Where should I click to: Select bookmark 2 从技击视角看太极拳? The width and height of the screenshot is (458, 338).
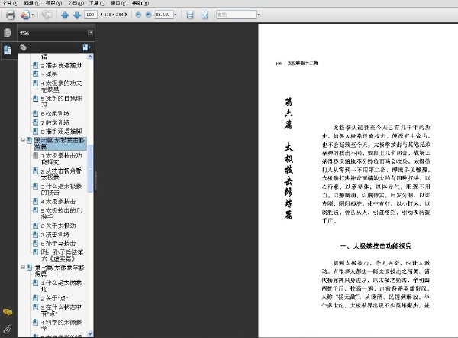(61, 174)
